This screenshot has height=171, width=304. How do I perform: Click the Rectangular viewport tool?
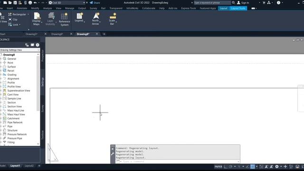point(17,14)
